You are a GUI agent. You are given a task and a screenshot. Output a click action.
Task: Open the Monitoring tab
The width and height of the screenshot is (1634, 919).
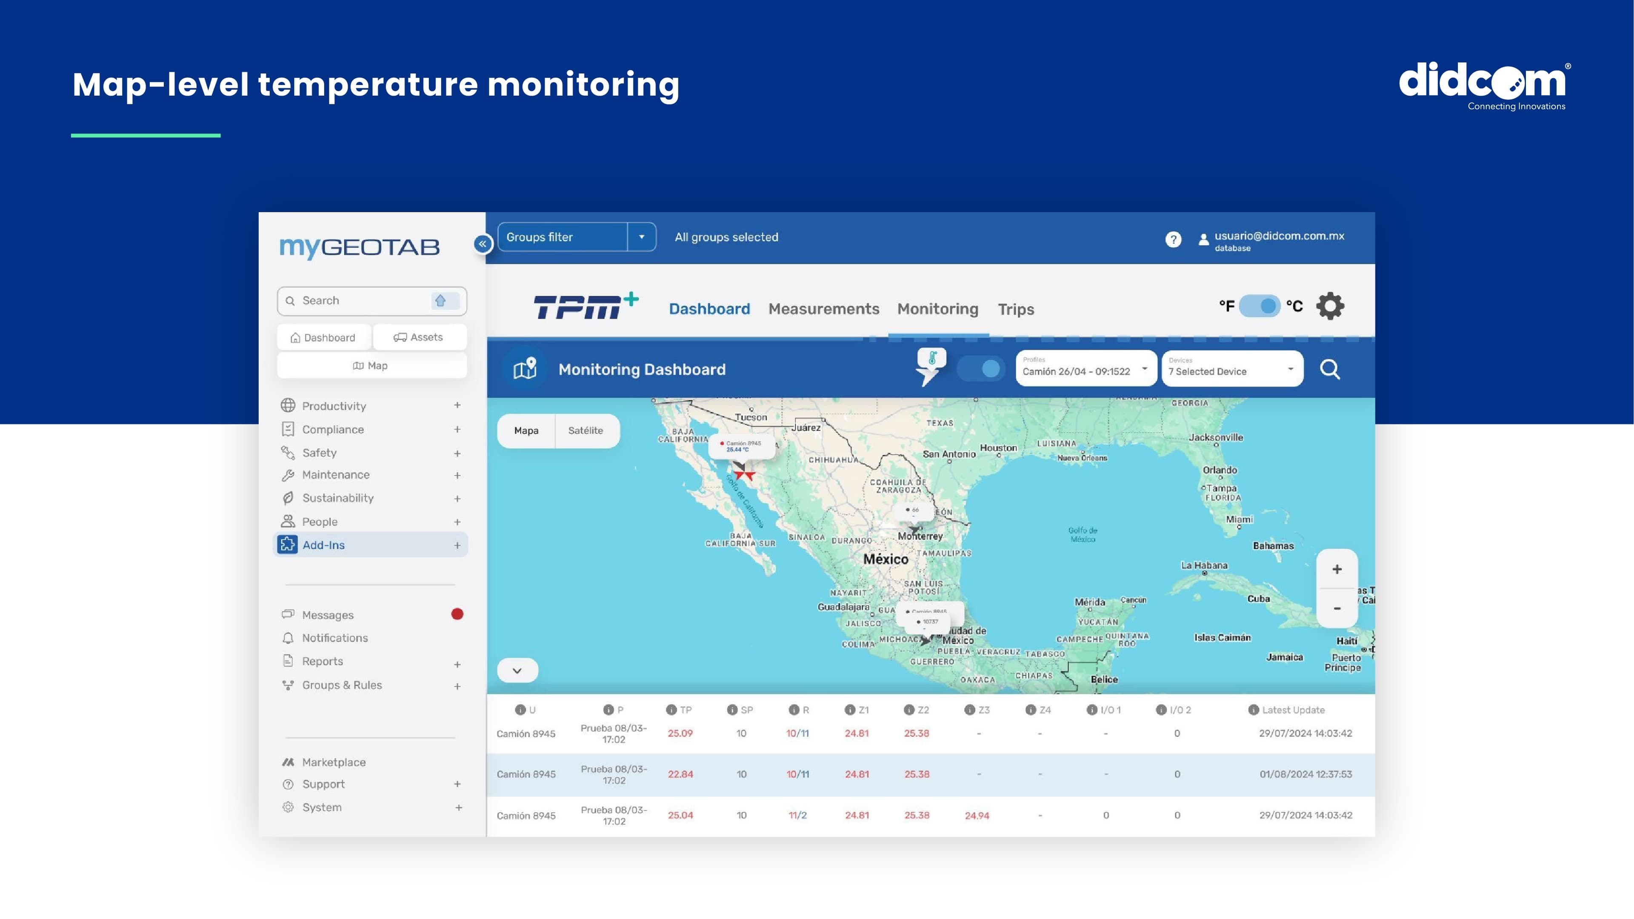937,309
